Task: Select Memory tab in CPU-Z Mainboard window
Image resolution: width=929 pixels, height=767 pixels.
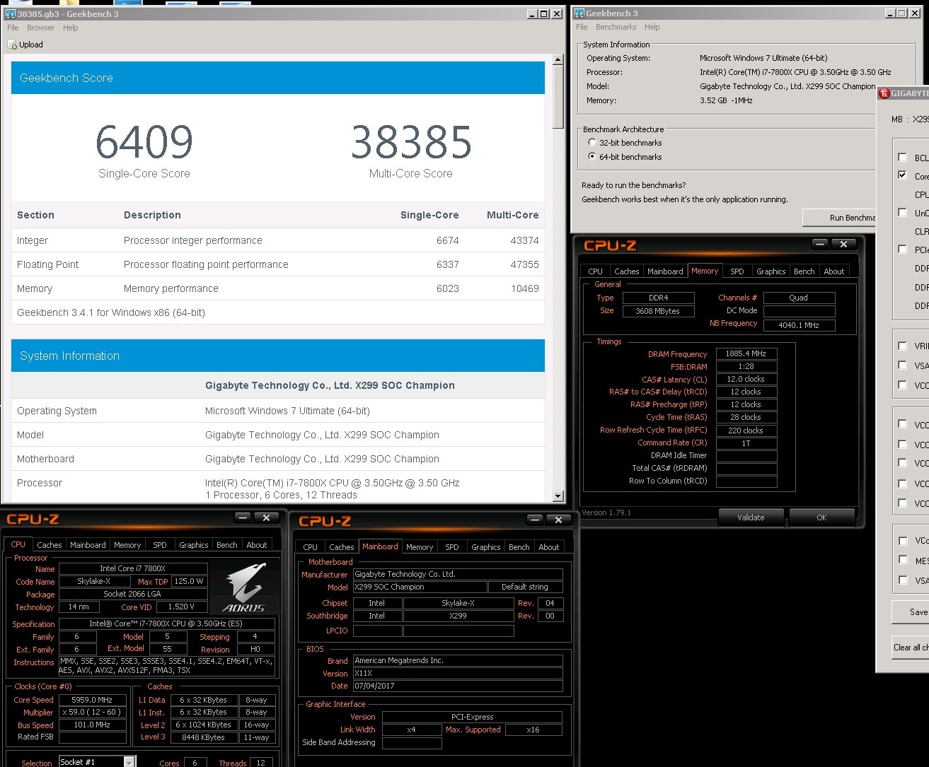Action: point(419,547)
